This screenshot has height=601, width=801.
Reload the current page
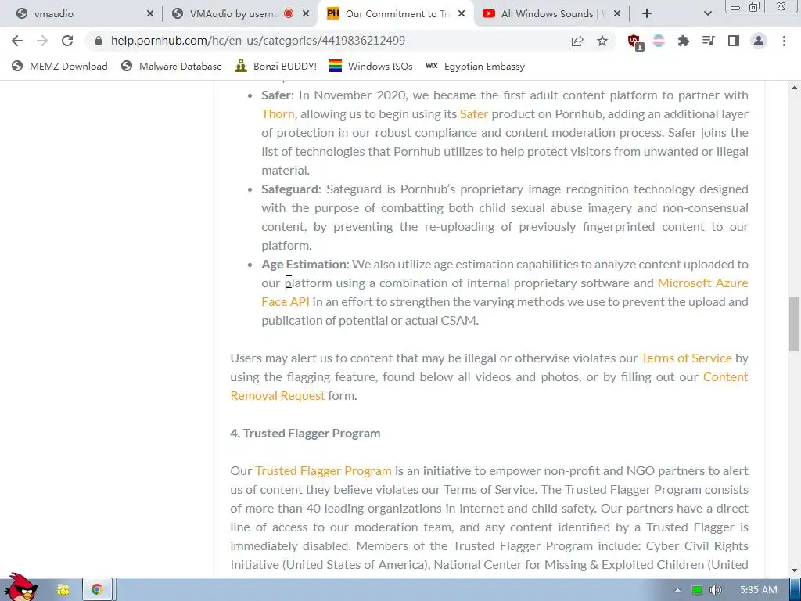point(67,41)
